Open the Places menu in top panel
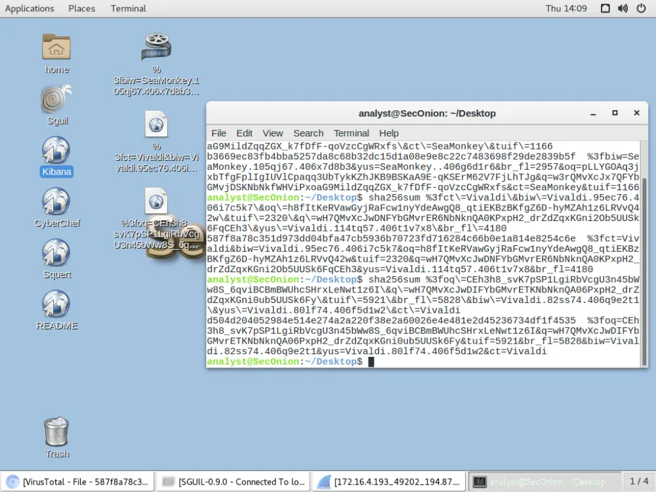 point(81,9)
